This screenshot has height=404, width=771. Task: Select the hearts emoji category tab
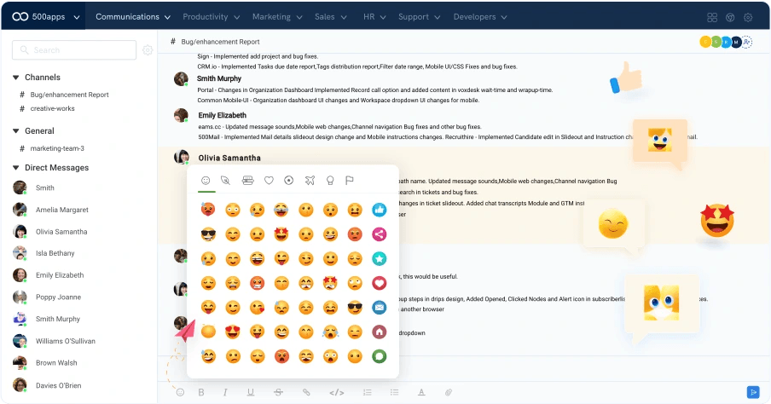(x=269, y=181)
